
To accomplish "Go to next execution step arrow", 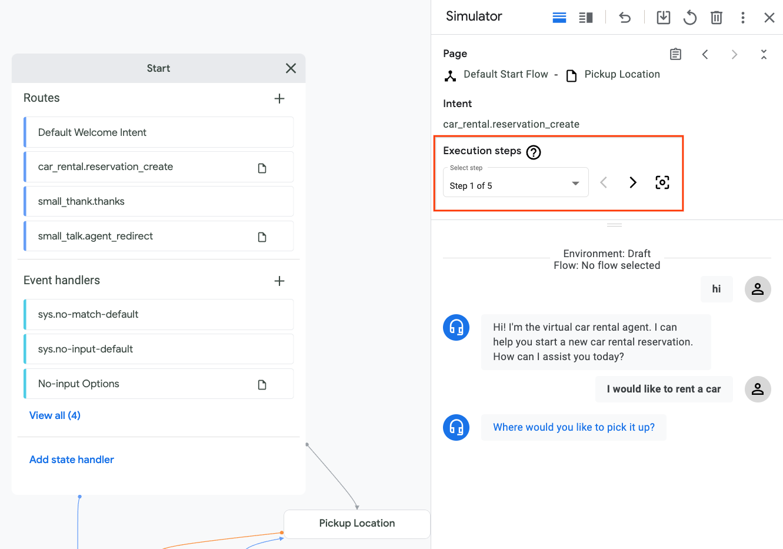I will tap(633, 182).
